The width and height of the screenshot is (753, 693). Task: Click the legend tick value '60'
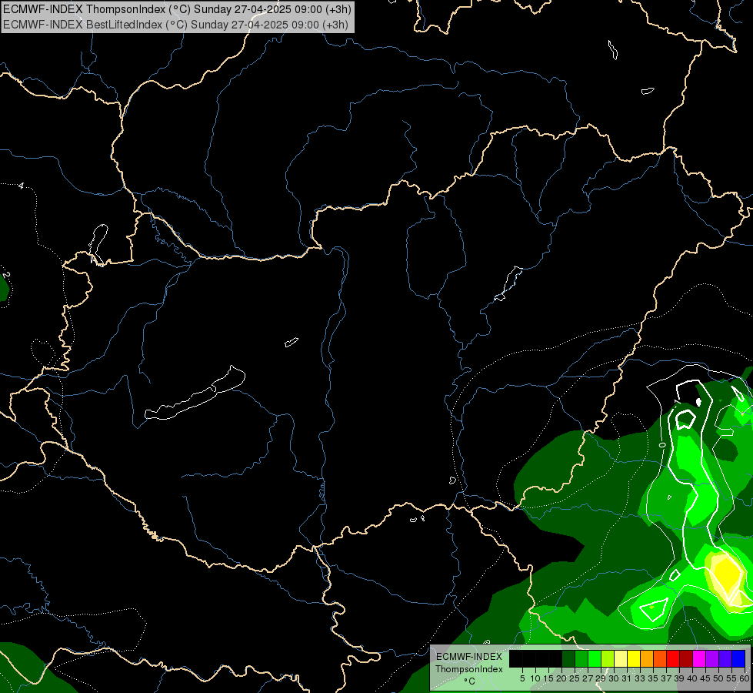click(x=745, y=678)
